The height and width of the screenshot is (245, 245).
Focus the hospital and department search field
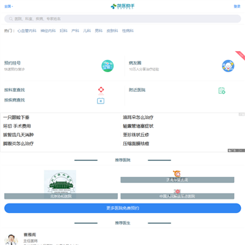[x=122, y=19]
